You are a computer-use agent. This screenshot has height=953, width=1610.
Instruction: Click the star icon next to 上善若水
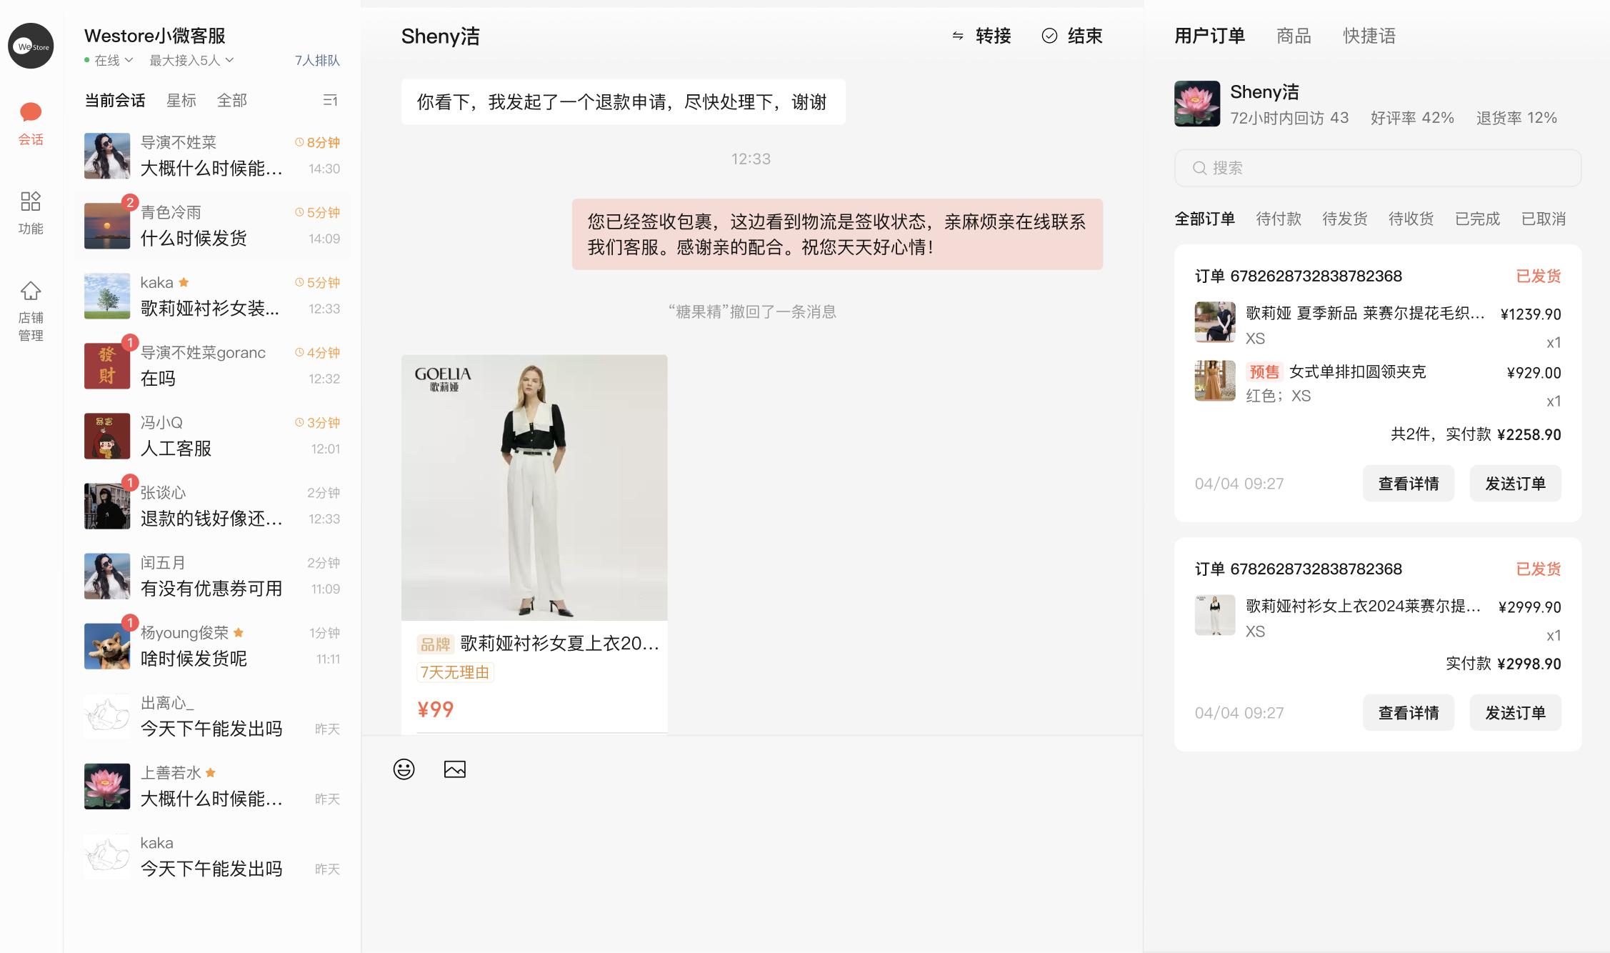click(211, 772)
